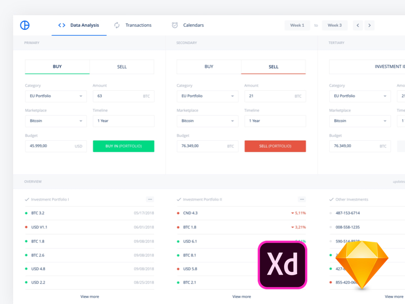Expand Secondary Category EU Portfolio dropdown
Screen dimensions: 405x304
[208, 96]
